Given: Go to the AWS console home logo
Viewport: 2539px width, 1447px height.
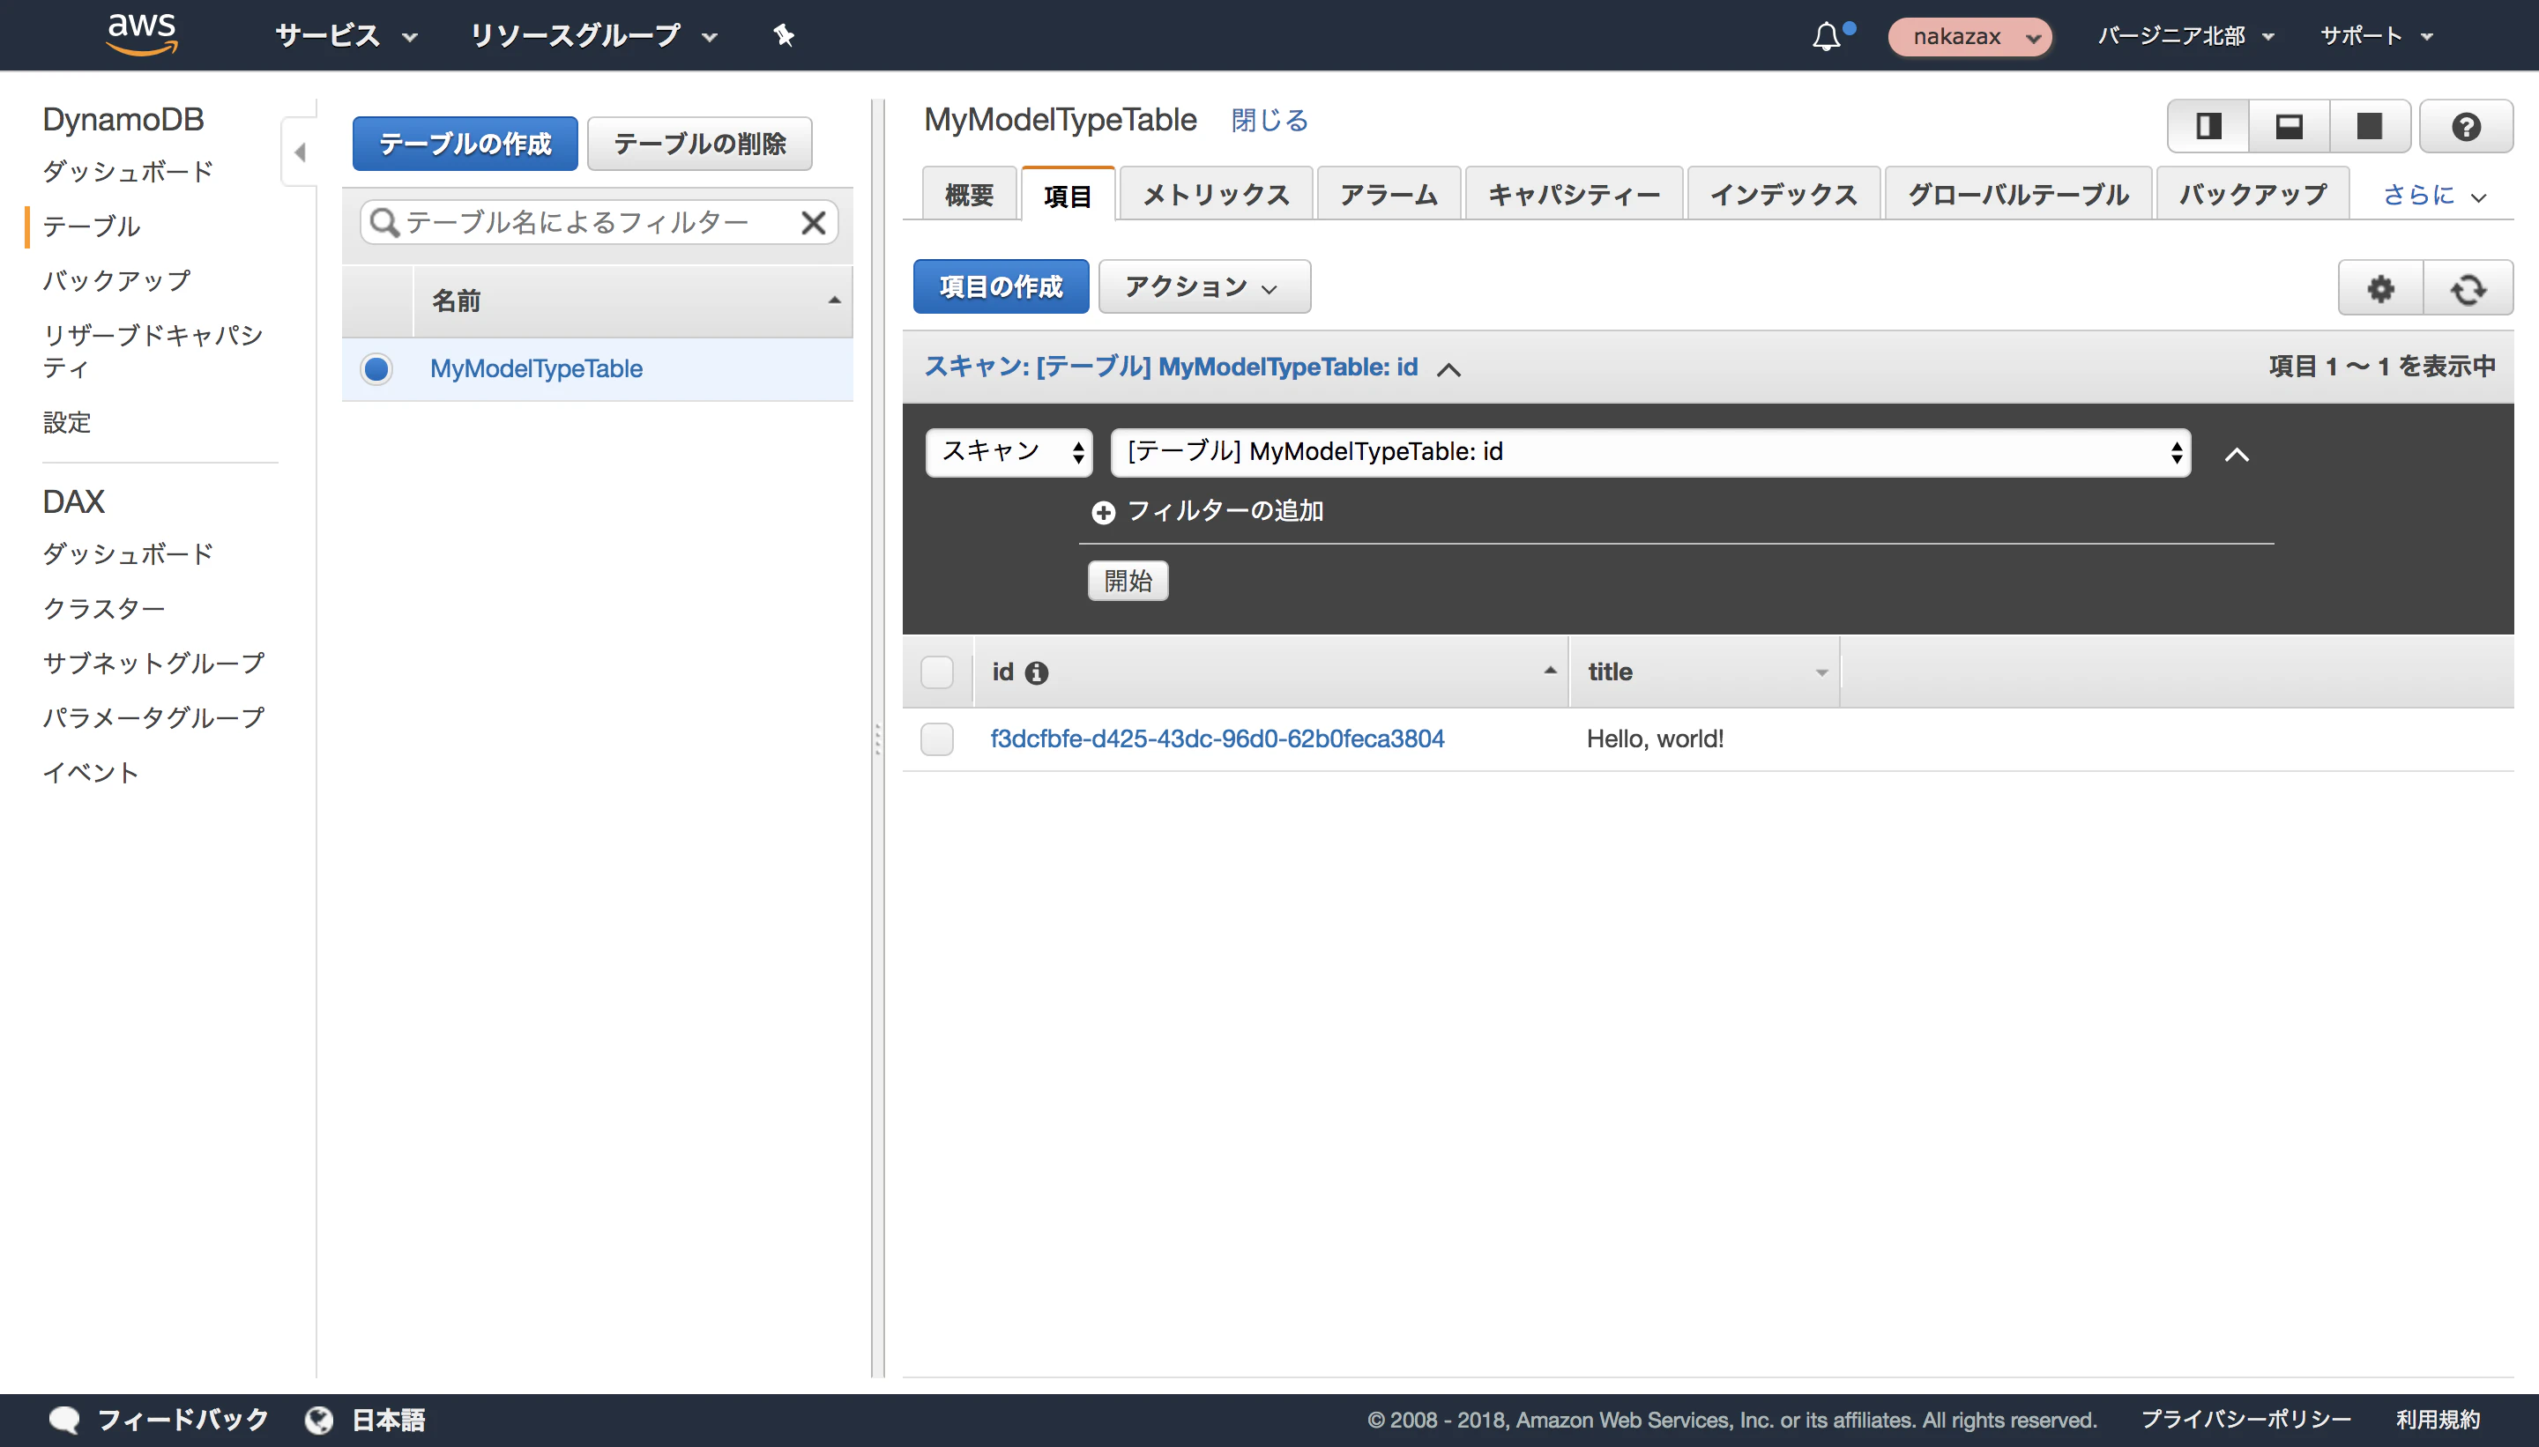Looking at the screenshot, I should pyautogui.click(x=142, y=34).
